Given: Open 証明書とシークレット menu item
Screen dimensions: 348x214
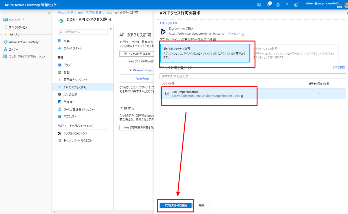Looking at the screenshot, I should [75, 80].
